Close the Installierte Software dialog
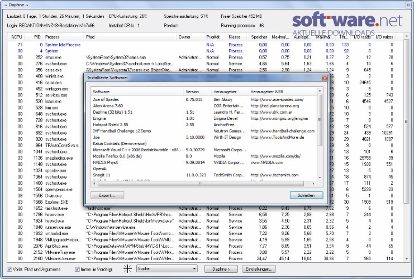 325,78
